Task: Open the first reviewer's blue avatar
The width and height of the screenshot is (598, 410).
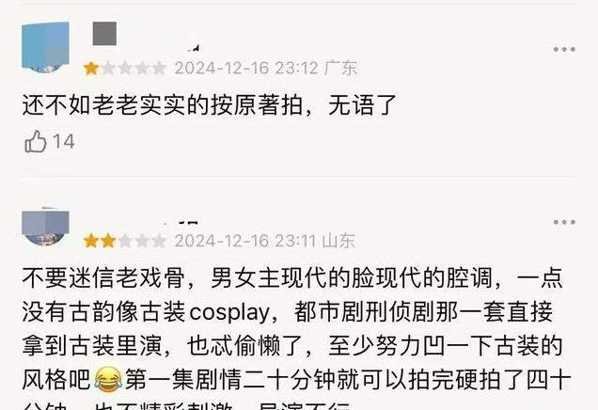Action: pos(45,47)
